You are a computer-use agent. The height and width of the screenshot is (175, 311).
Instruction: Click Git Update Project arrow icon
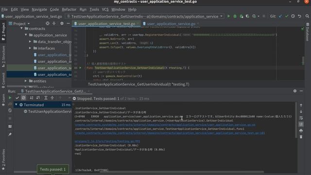(280, 16)
